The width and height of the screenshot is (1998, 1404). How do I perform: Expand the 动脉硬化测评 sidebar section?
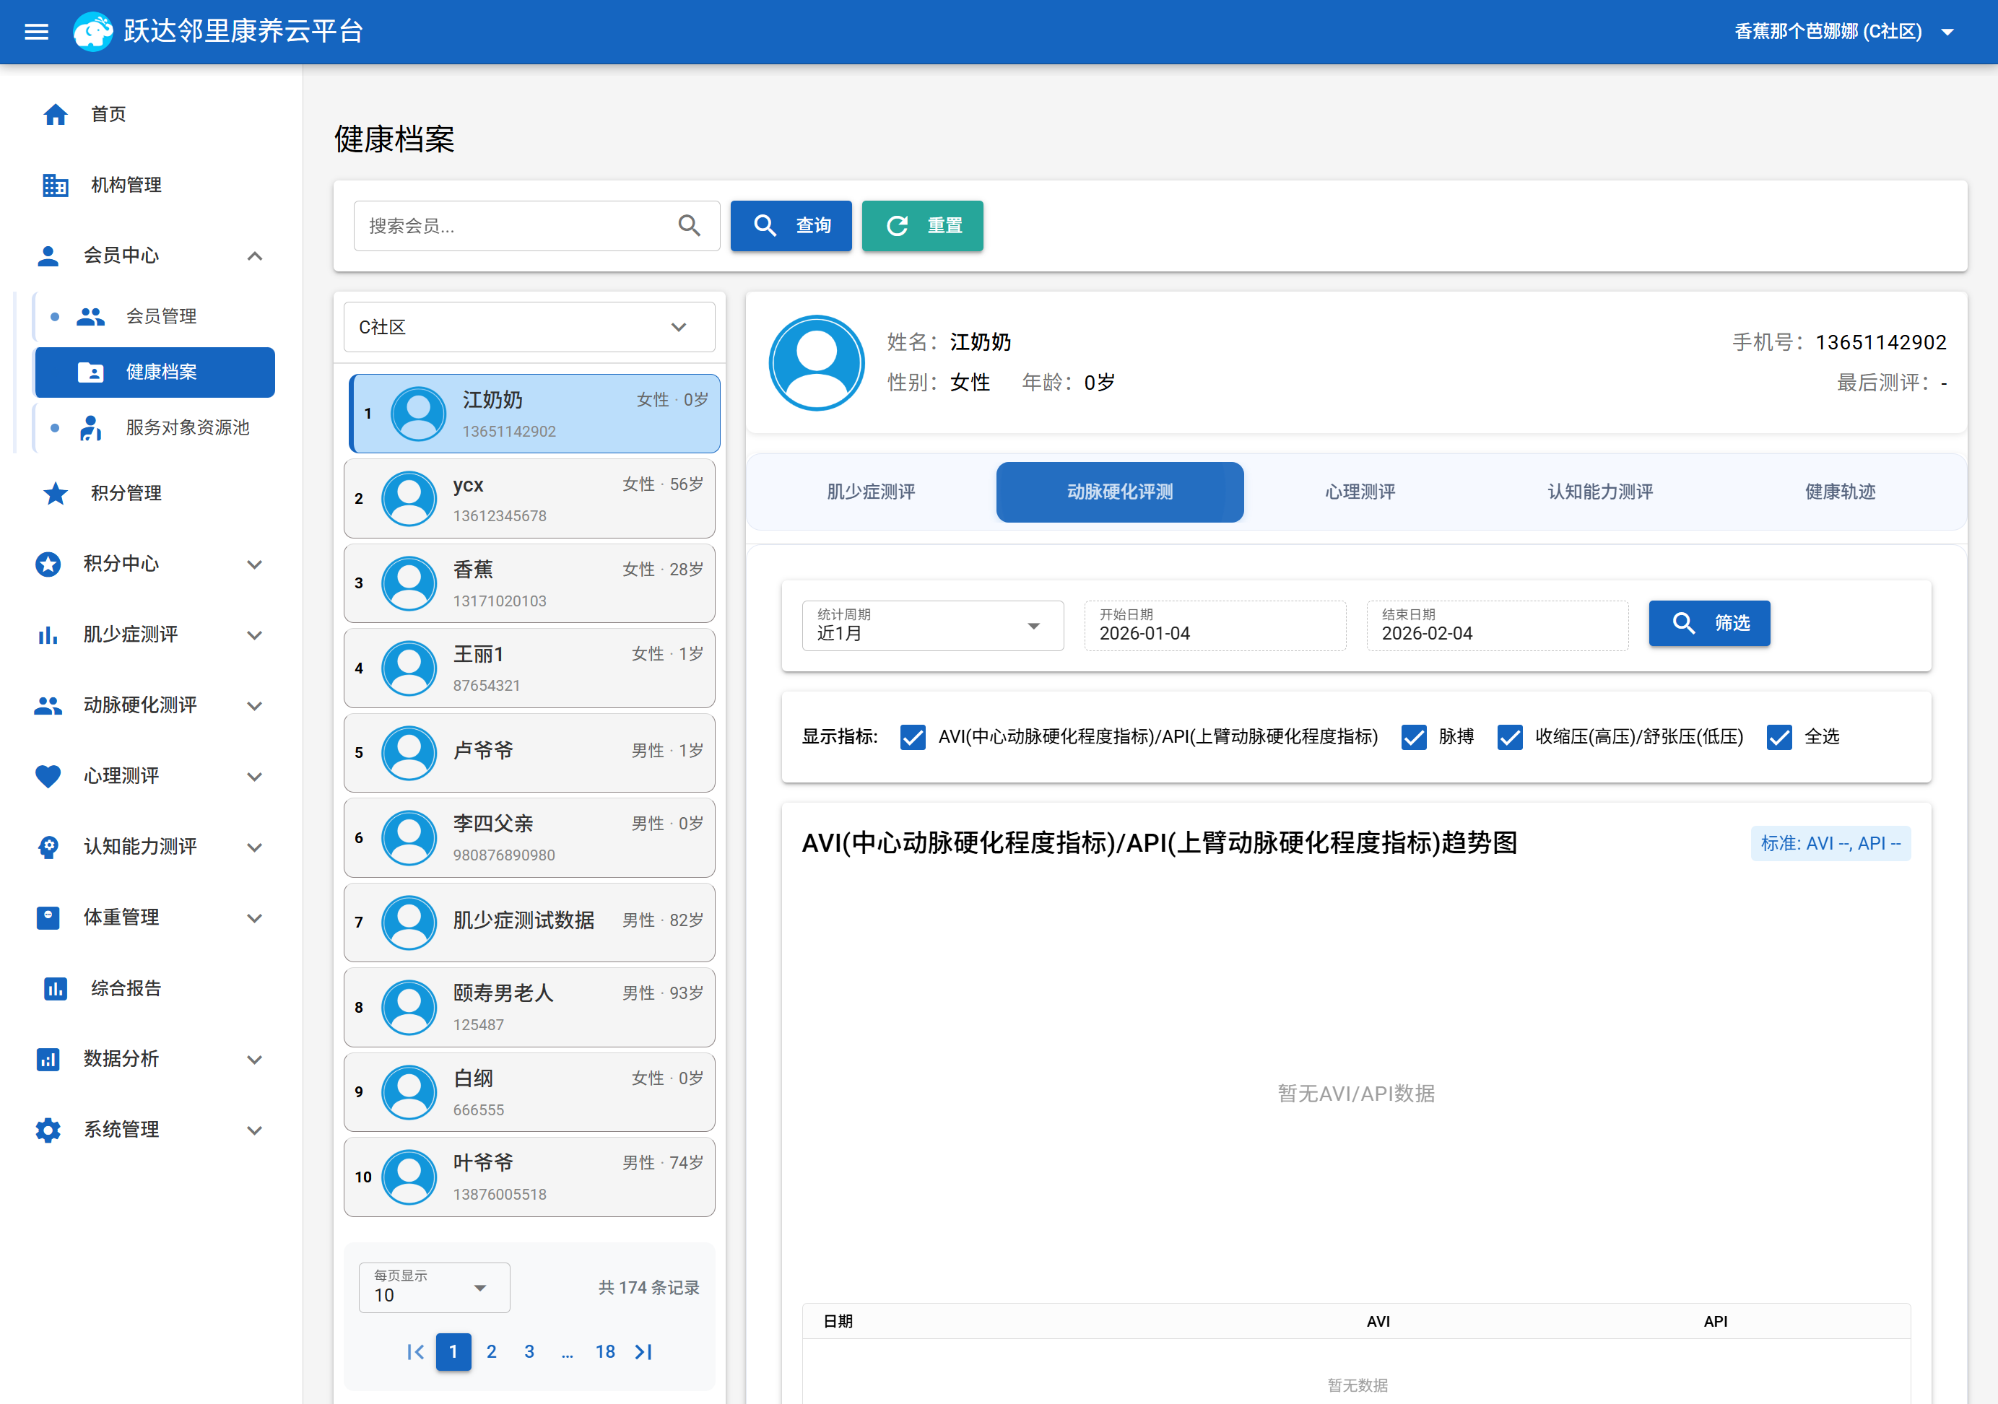(254, 705)
